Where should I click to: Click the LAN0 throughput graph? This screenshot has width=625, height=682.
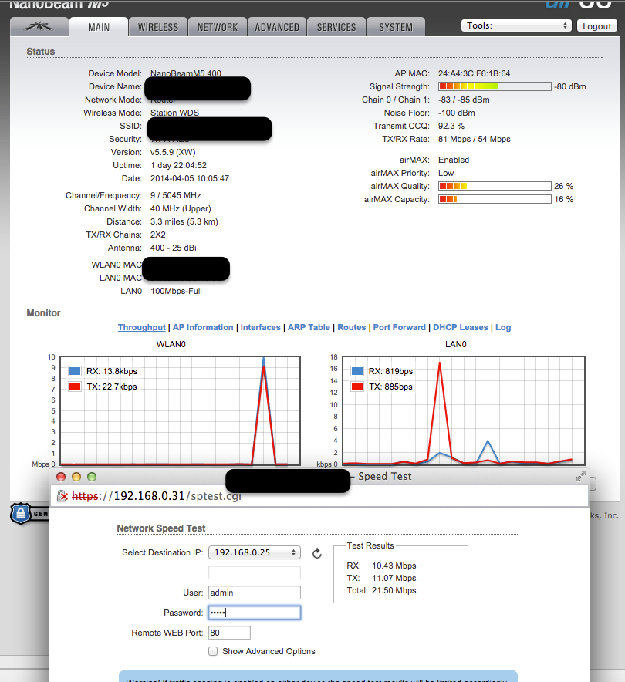pyautogui.click(x=464, y=411)
